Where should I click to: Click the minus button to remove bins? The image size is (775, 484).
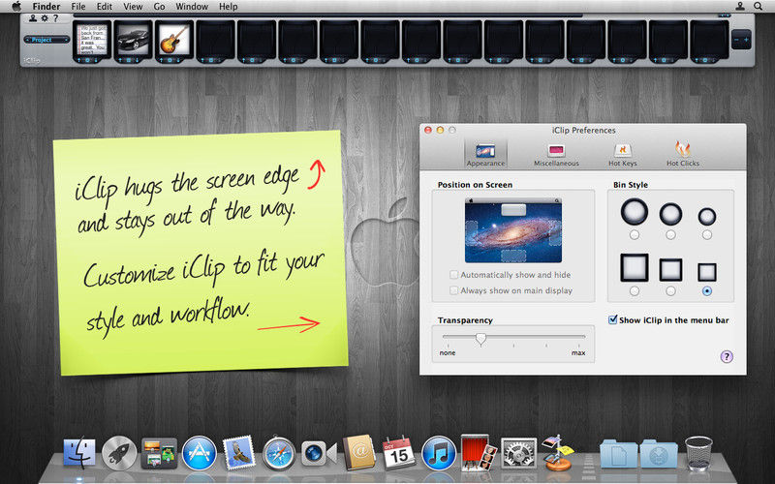(736, 40)
